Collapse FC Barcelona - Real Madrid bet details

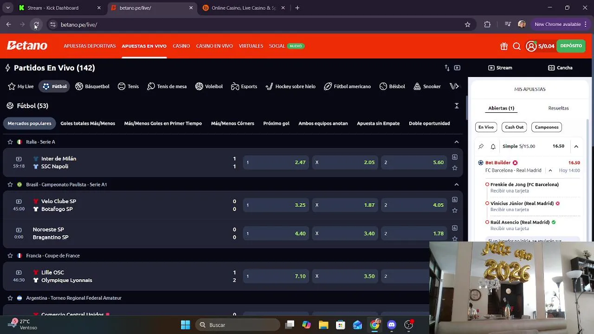tap(550, 170)
